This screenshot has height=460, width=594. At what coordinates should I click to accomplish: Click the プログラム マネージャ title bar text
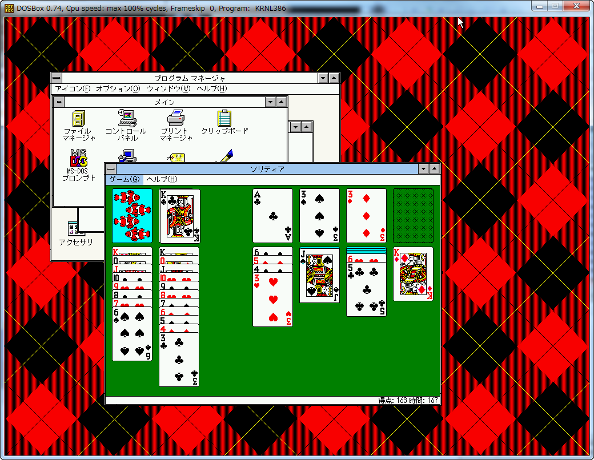(190, 78)
